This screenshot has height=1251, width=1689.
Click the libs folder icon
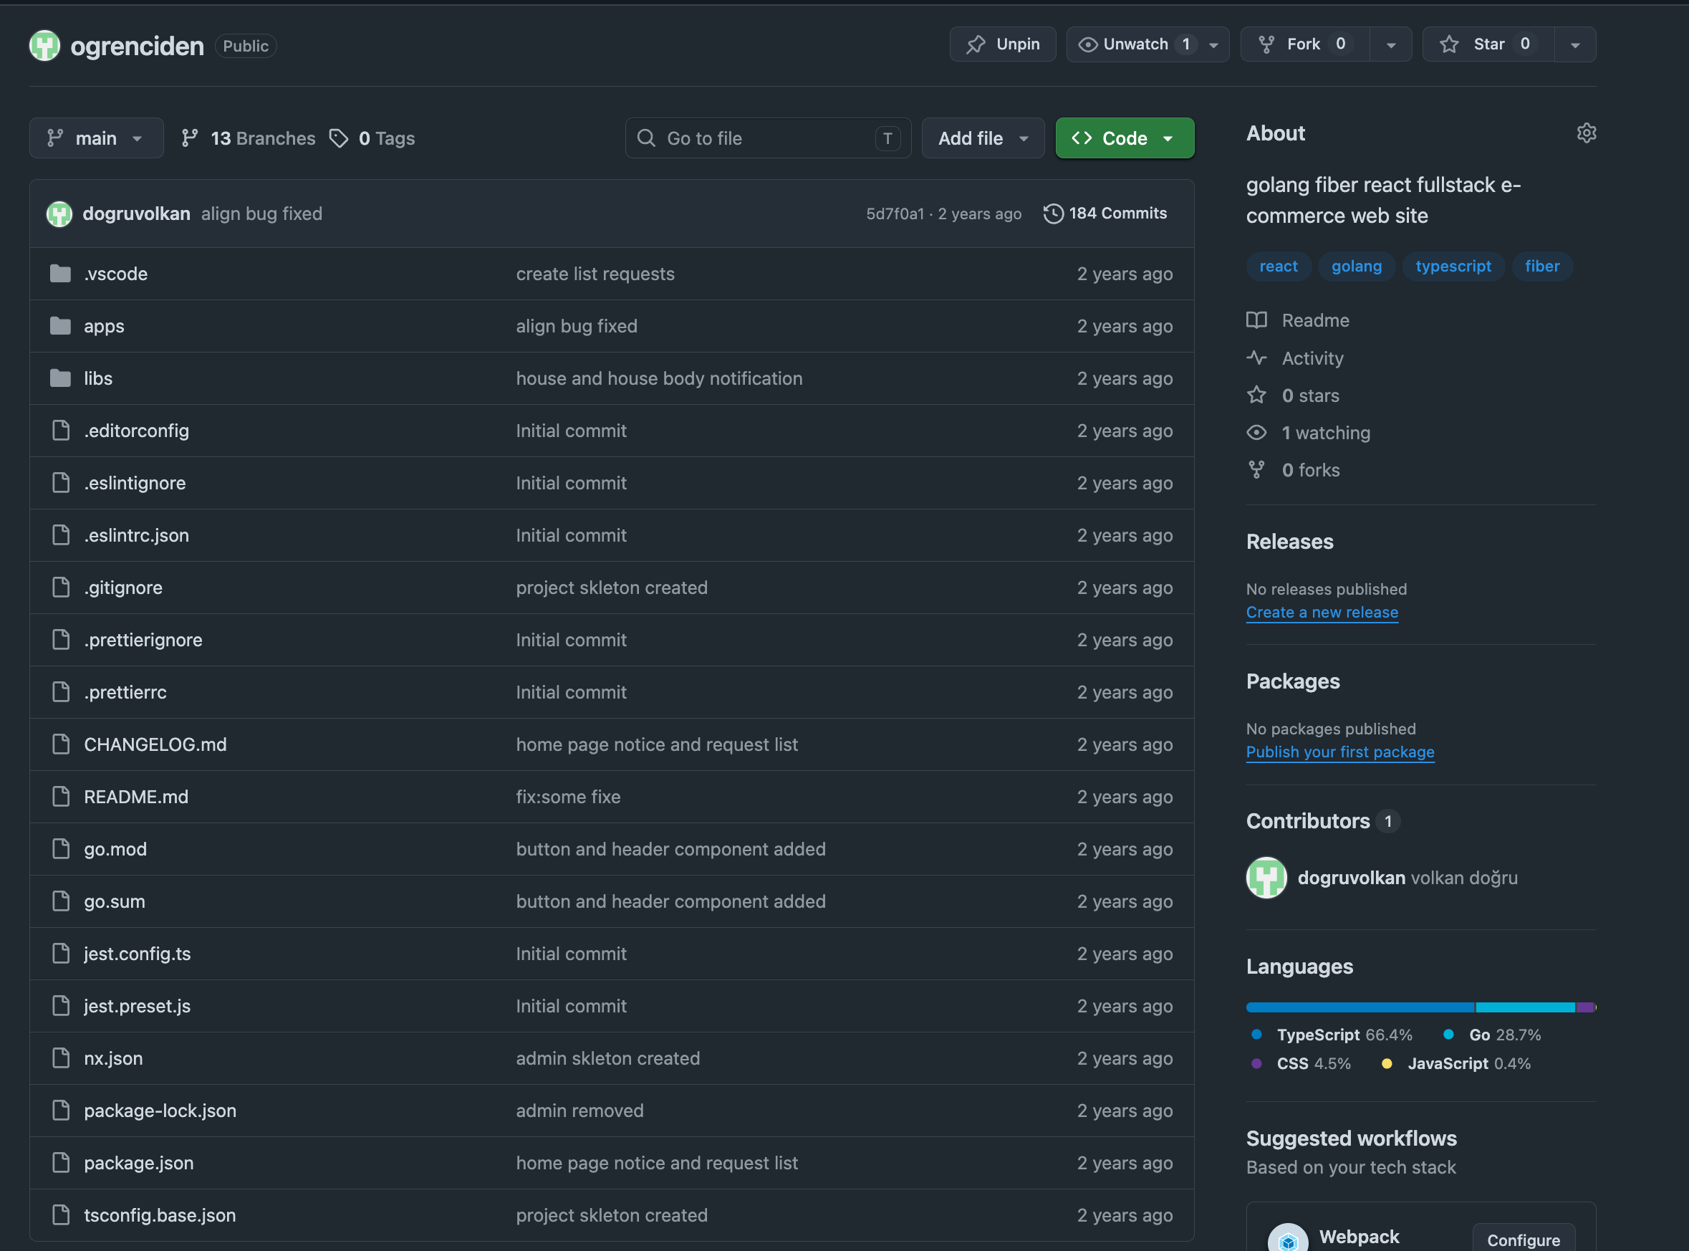click(61, 378)
